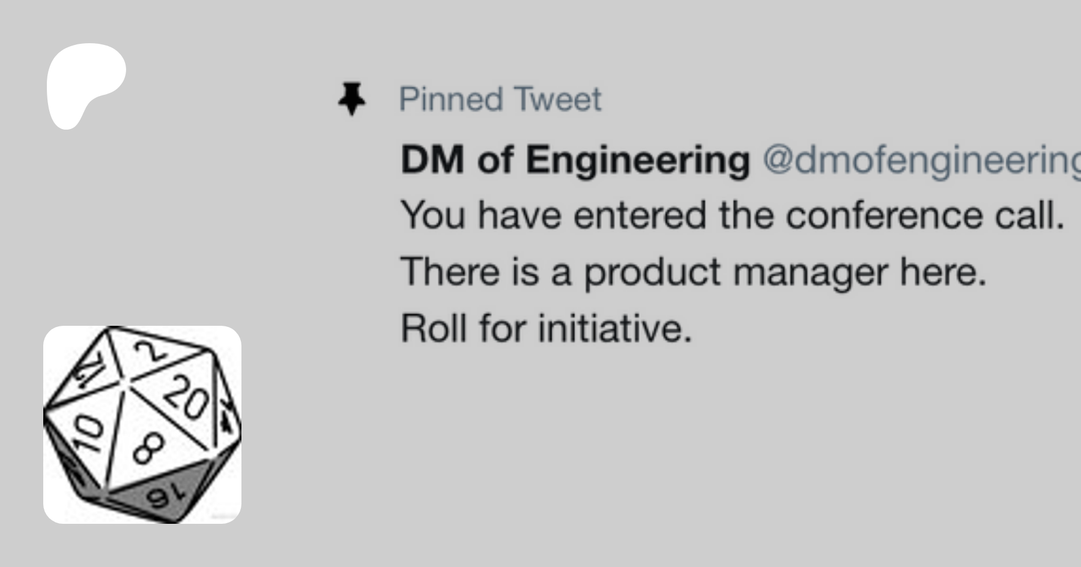Click the number 2 face on the die

tap(150, 351)
